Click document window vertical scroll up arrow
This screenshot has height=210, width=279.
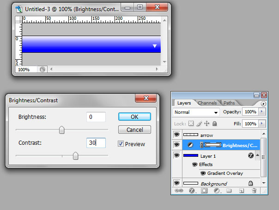(x=164, y=20)
